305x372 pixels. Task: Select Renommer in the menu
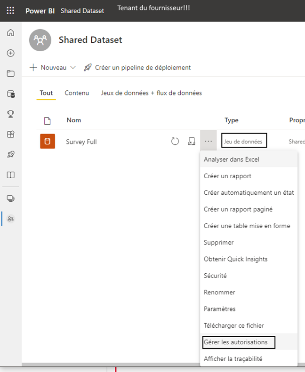pyautogui.click(x=249, y=292)
